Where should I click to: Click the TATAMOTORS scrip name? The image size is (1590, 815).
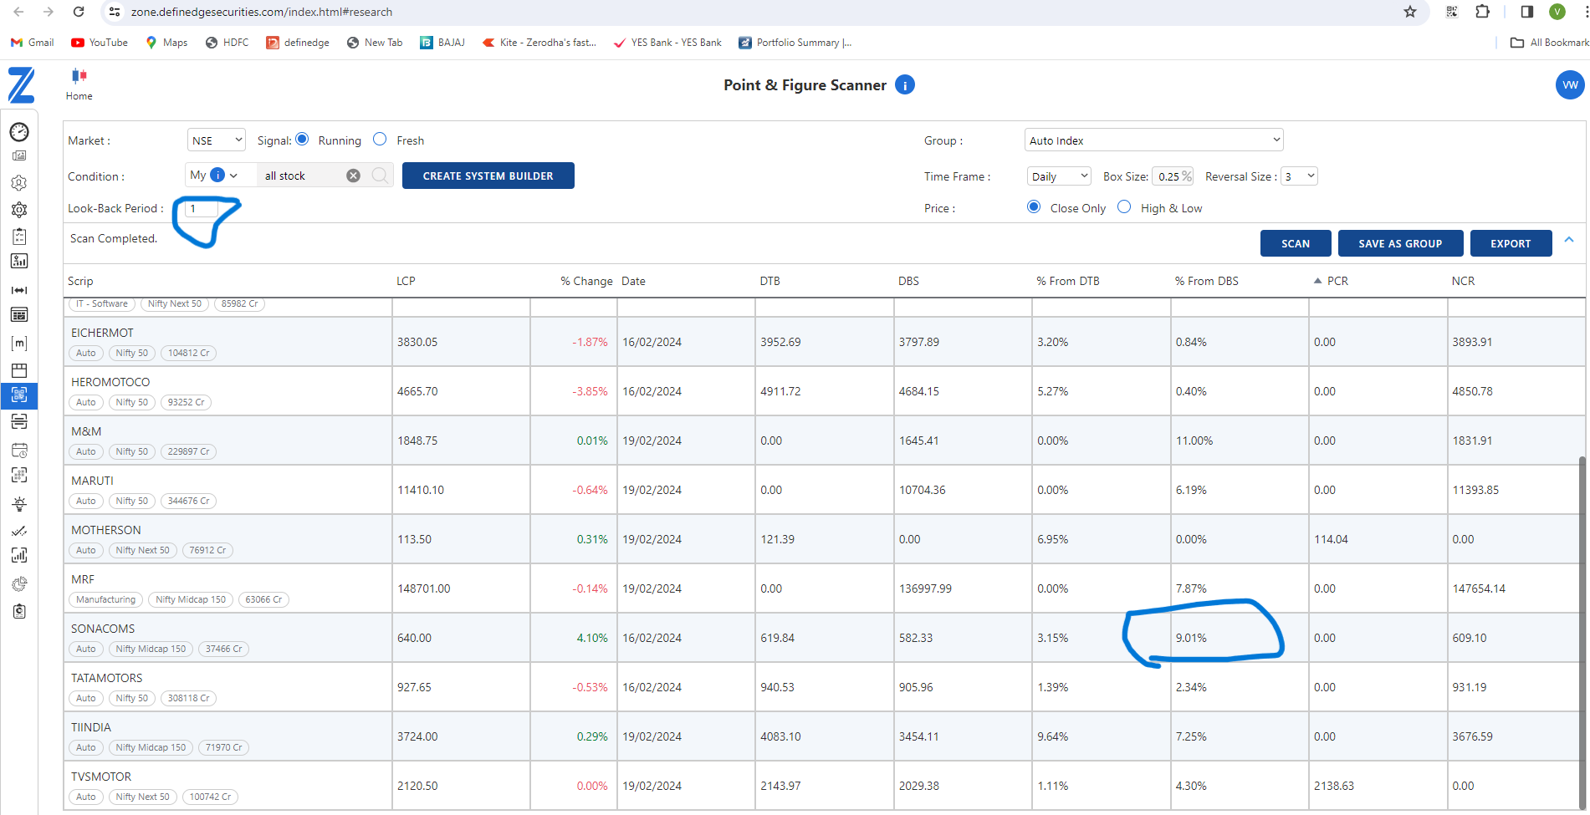(106, 678)
